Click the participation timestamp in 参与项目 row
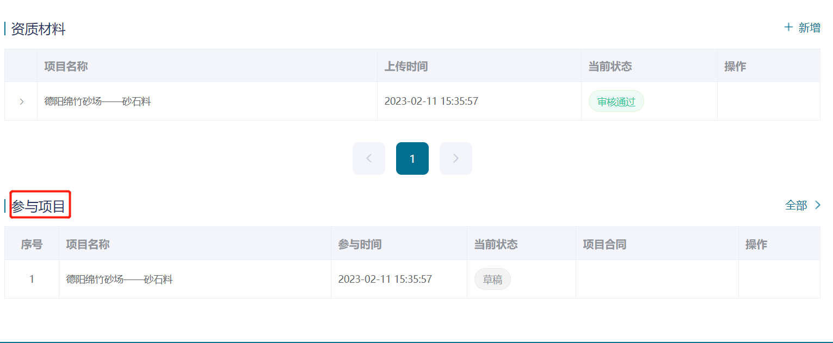This screenshot has width=833, height=343. coord(385,280)
